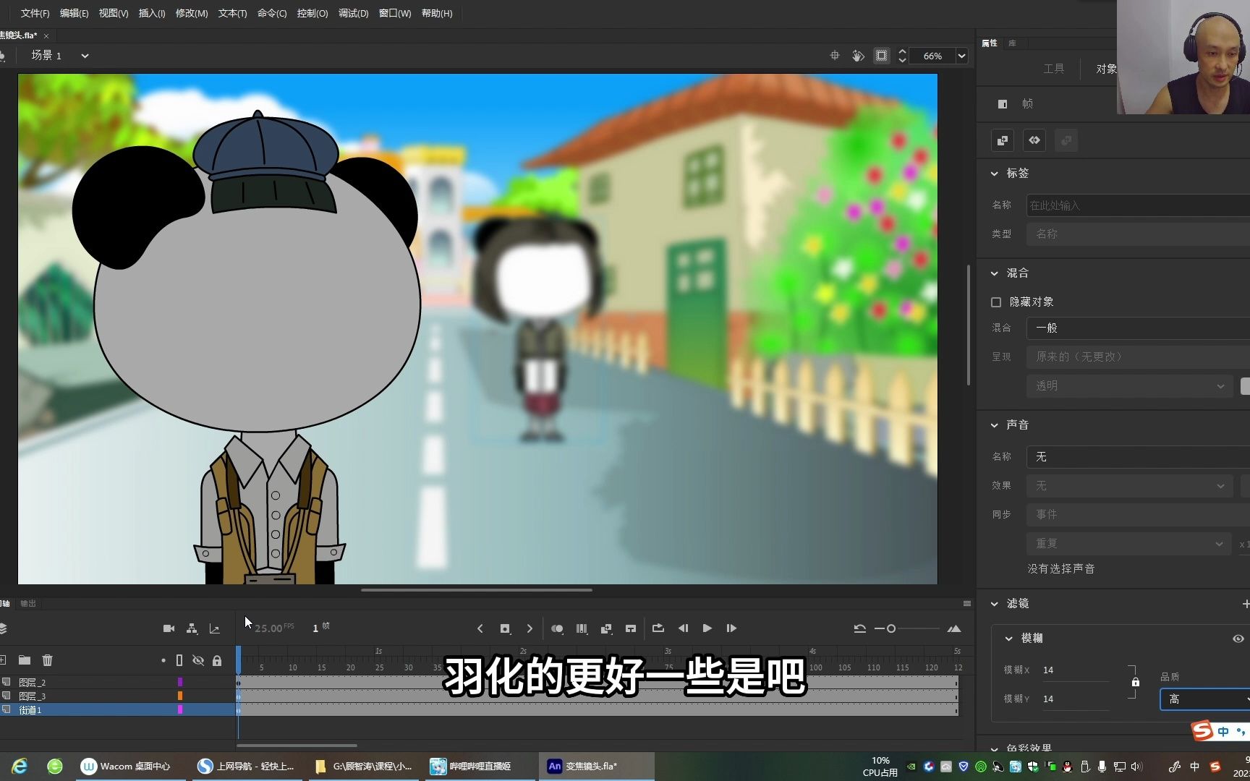
Task: Toggle highlight layers dot icon
Action: pos(163,660)
